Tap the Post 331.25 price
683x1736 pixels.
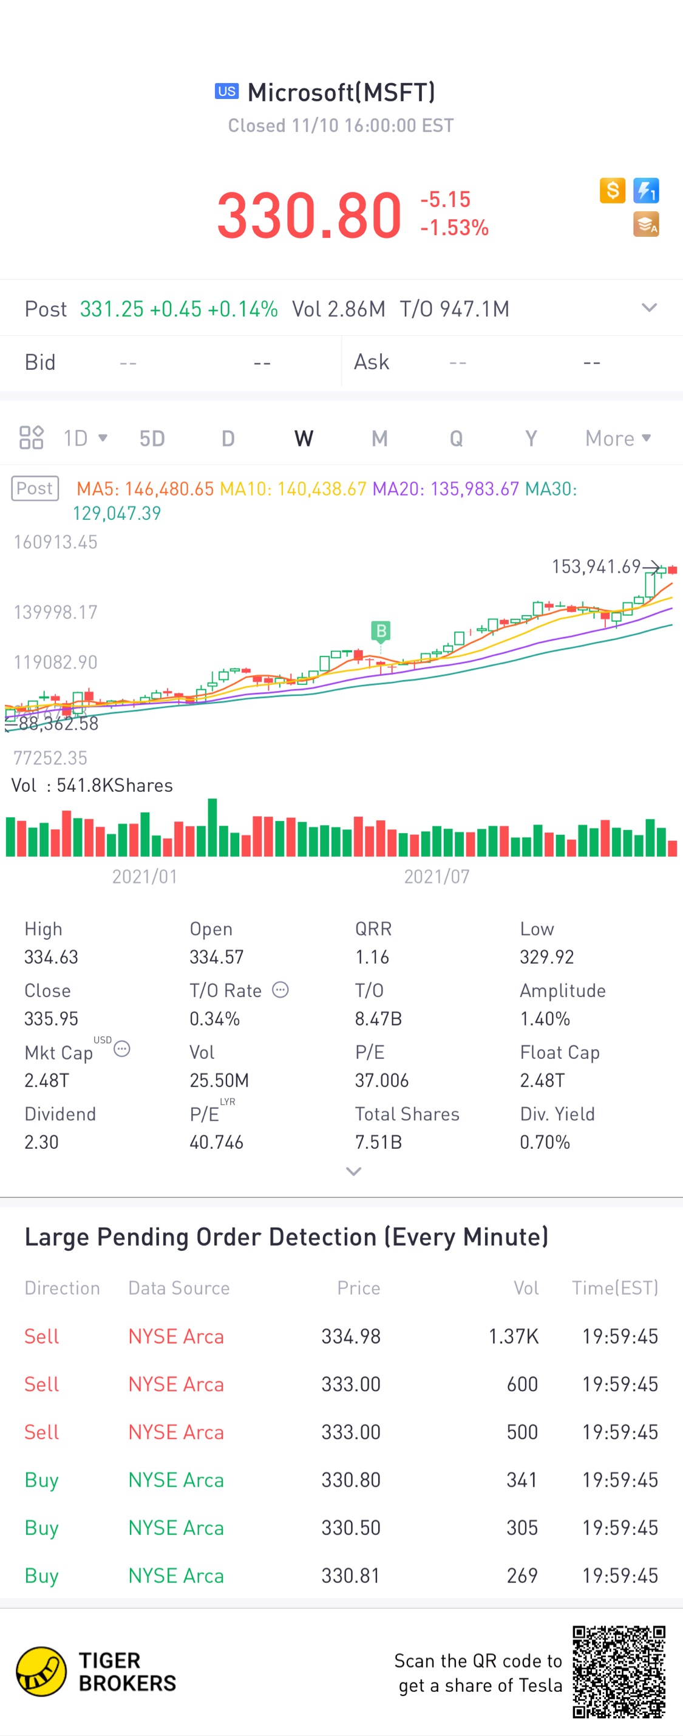tap(112, 308)
